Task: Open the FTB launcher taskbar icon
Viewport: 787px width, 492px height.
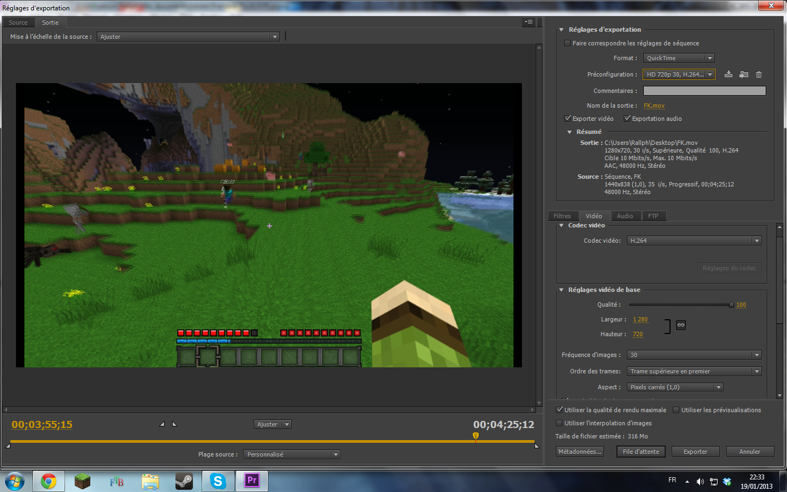Action: tap(116, 482)
